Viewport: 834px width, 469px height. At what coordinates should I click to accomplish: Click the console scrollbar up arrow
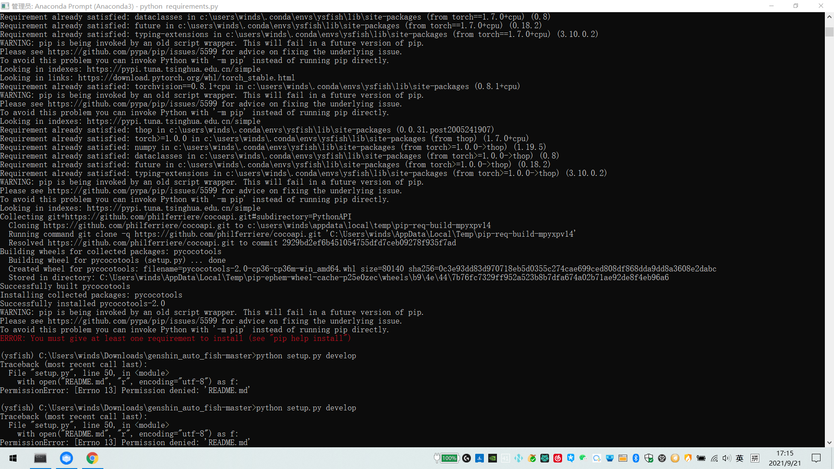pos(829,17)
